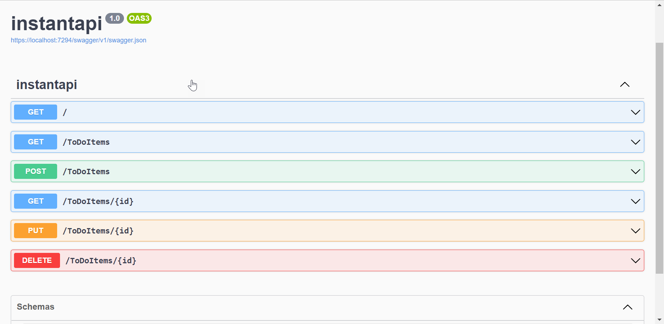Expand the GET /ToDoItems/{id} arrow
Screen dimensions: 664x324
point(635,202)
